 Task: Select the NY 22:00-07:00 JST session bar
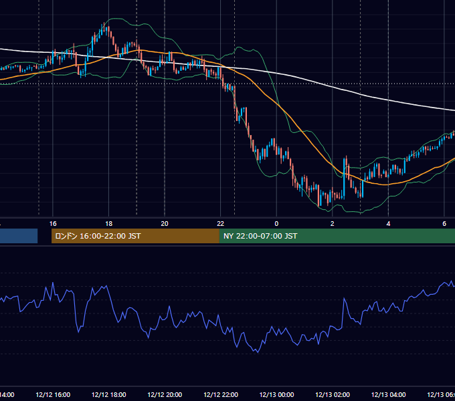(x=337, y=236)
